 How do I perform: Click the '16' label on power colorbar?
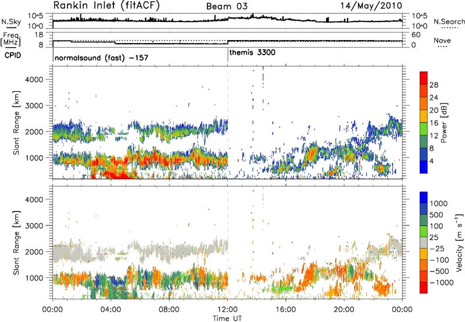[x=434, y=123]
